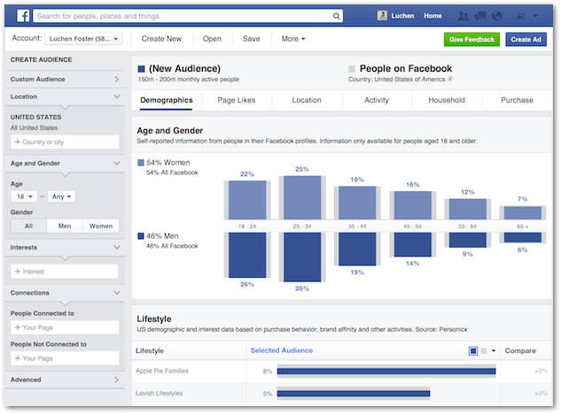
Task: Collapse the Interests section
Action: point(65,247)
